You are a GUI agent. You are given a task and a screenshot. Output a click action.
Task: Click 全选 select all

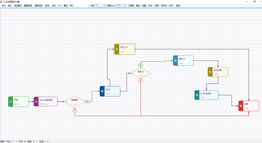[x=47, y=6]
